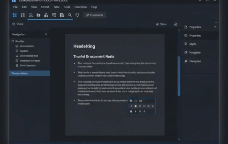Click the 'Thontel Brocoment Horts' subheading
Viewport: 228px width, 144px height.
pos(94,56)
